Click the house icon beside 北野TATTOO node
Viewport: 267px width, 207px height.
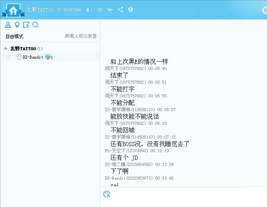(x=6, y=49)
